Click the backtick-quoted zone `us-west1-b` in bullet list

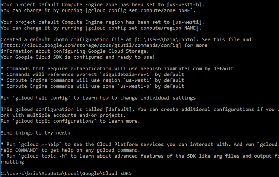click(x=135, y=86)
